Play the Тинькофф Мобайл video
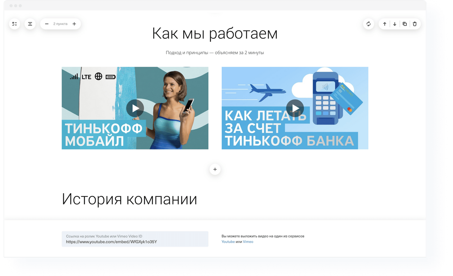This screenshot has width=453, height=276. pyautogui.click(x=135, y=108)
